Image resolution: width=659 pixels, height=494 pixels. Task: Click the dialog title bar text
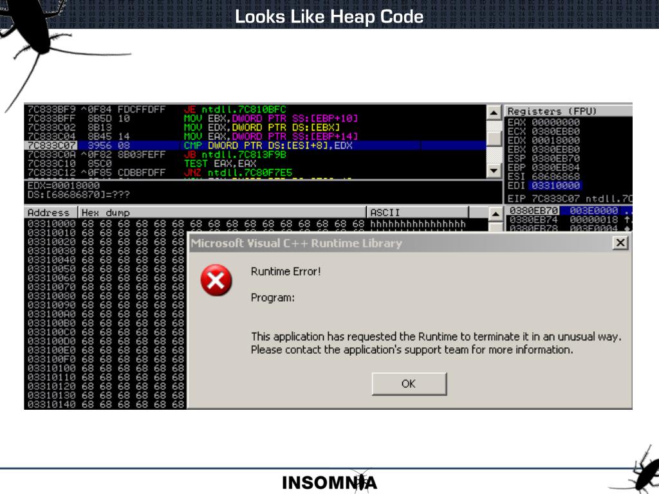[296, 243]
